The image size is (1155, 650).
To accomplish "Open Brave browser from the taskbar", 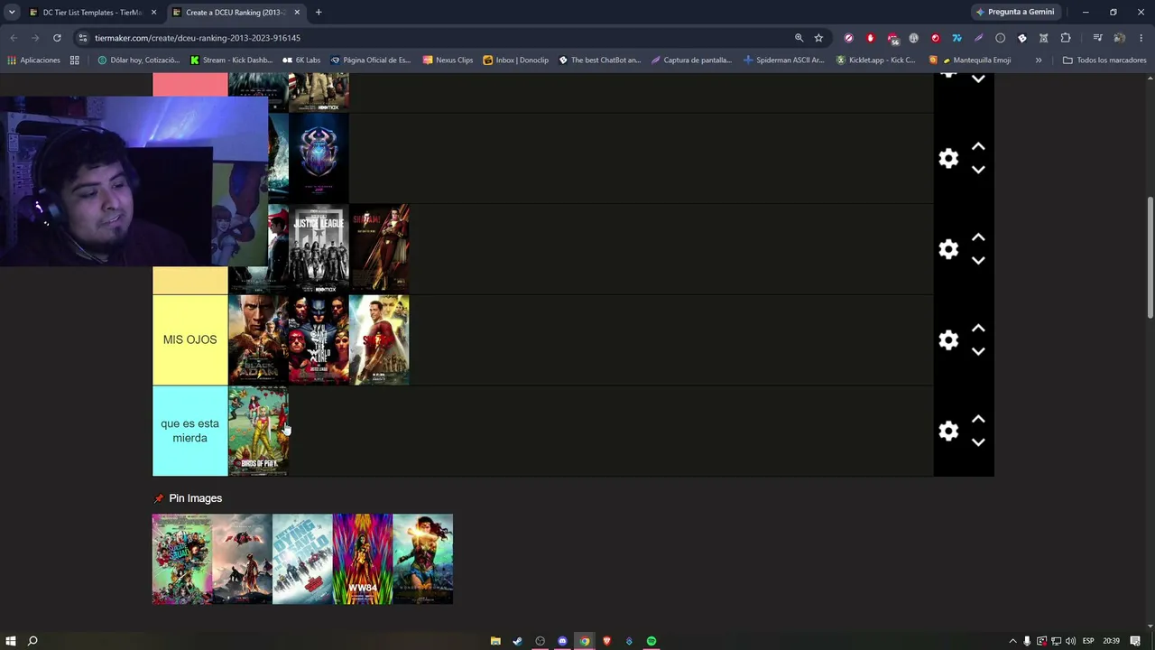I will pos(606,641).
